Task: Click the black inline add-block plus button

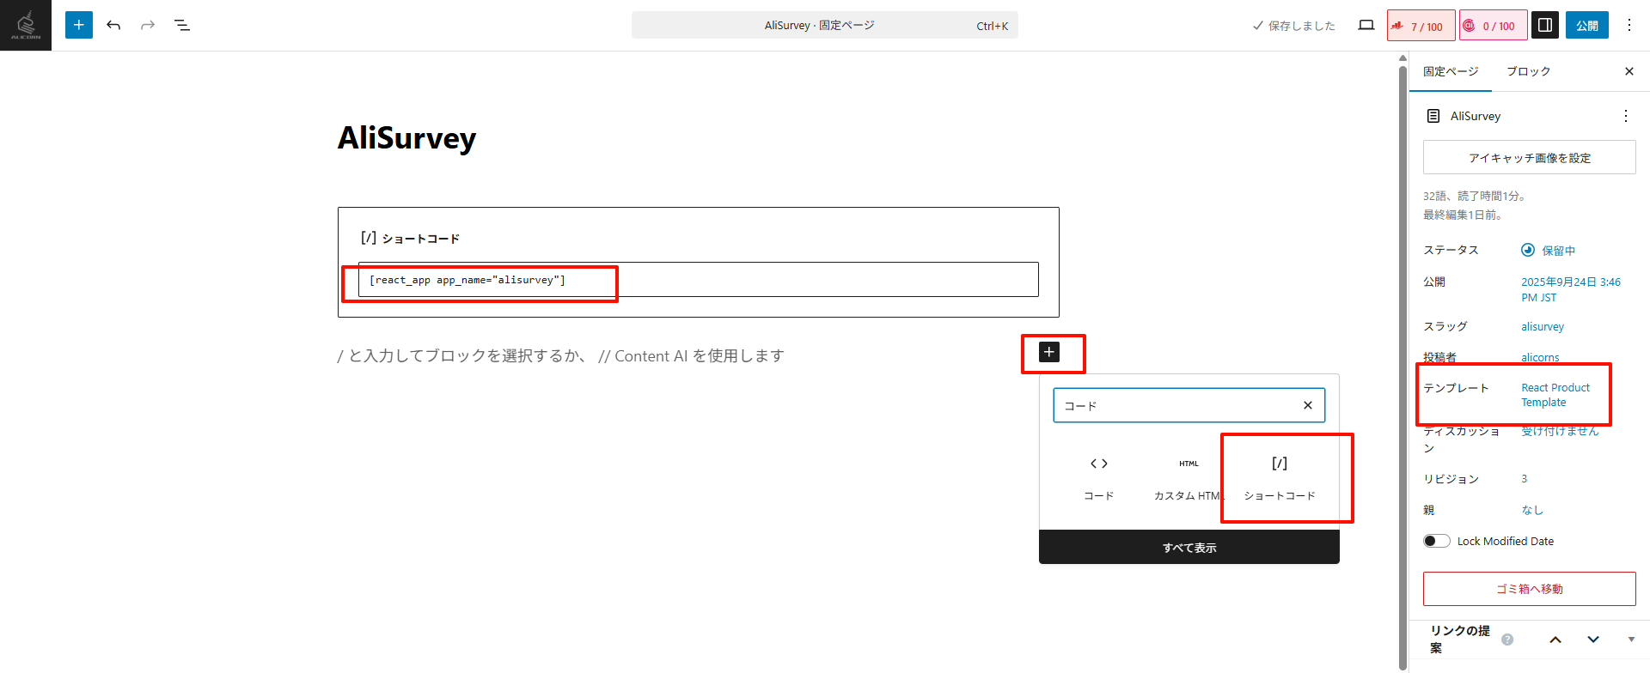Action: pyautogui.click(x=1048, y=352)
